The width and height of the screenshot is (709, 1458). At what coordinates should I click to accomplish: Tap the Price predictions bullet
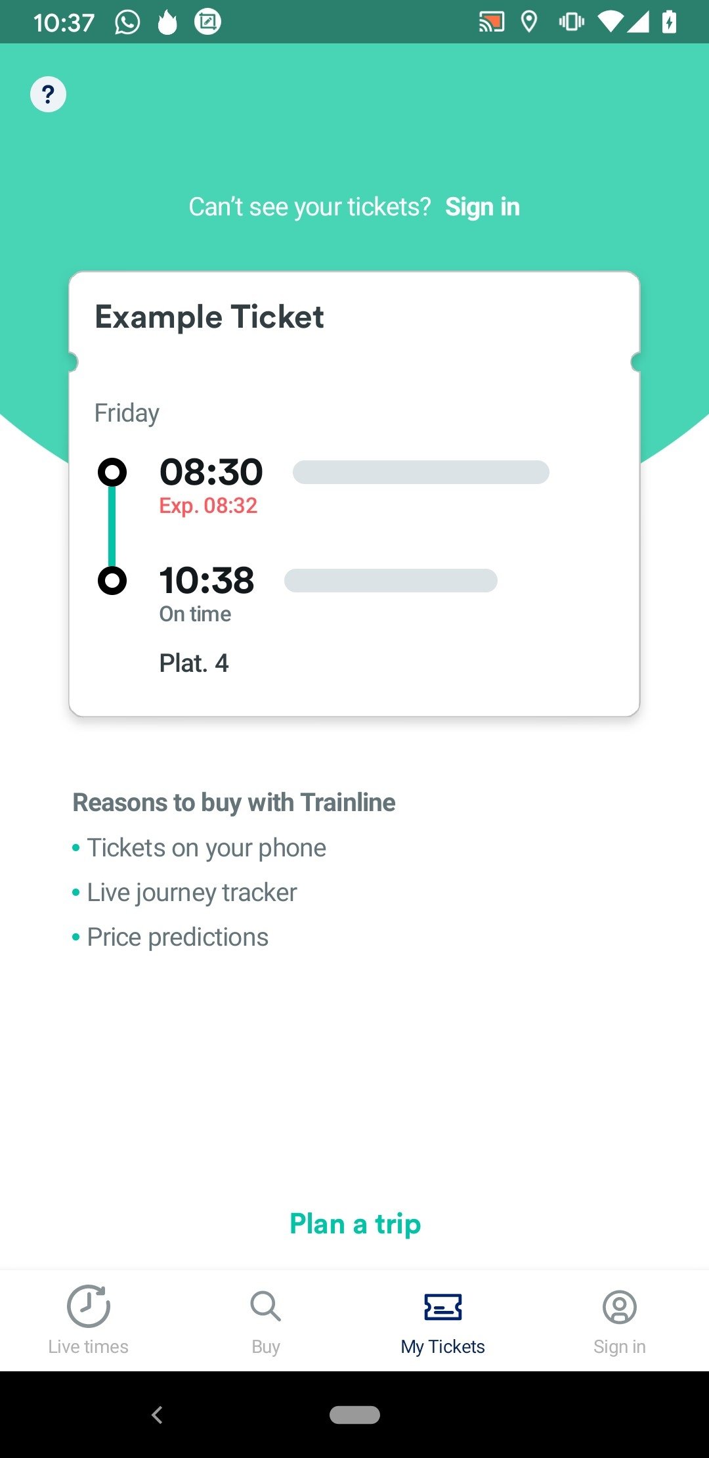pyautogui.click(x=171, y=937)
